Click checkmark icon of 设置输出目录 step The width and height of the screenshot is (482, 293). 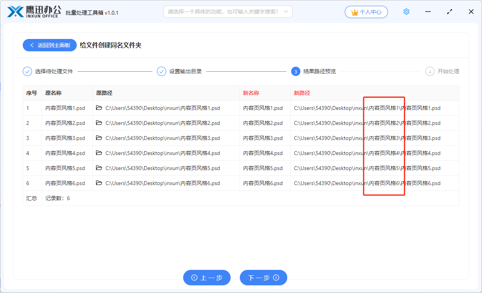click(162, 71)
